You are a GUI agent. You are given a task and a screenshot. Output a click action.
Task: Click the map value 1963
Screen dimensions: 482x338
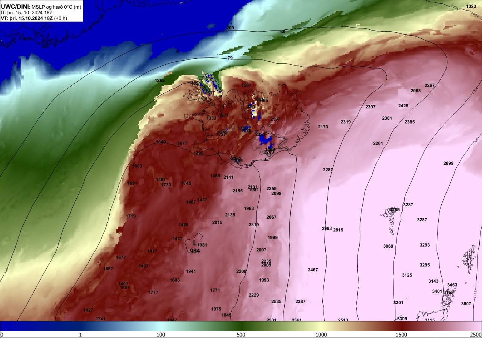[249, 209]
